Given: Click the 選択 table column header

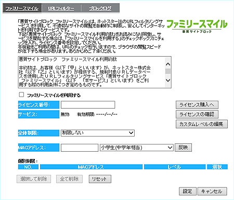Looking at the screenshot, I should [x=217, y=167].
